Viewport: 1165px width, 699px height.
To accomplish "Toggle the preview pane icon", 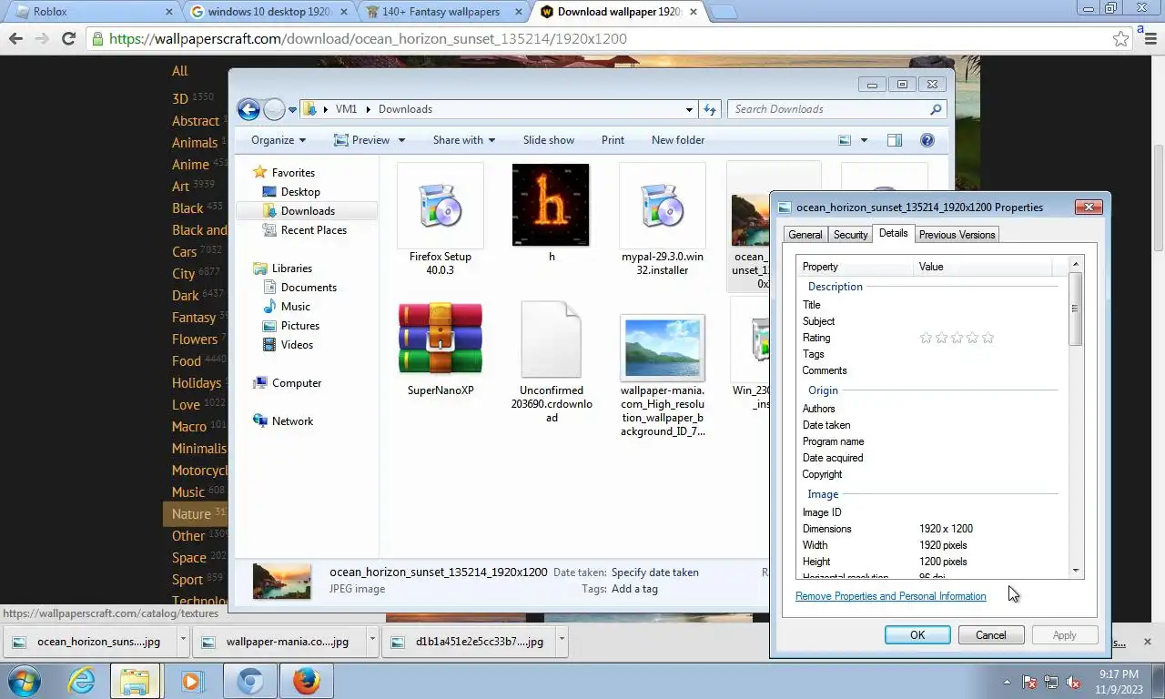I will point(895,140).
